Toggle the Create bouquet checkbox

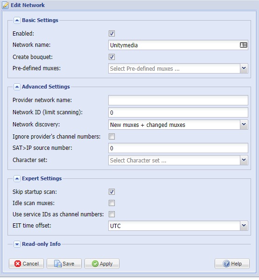click(112, 57)
